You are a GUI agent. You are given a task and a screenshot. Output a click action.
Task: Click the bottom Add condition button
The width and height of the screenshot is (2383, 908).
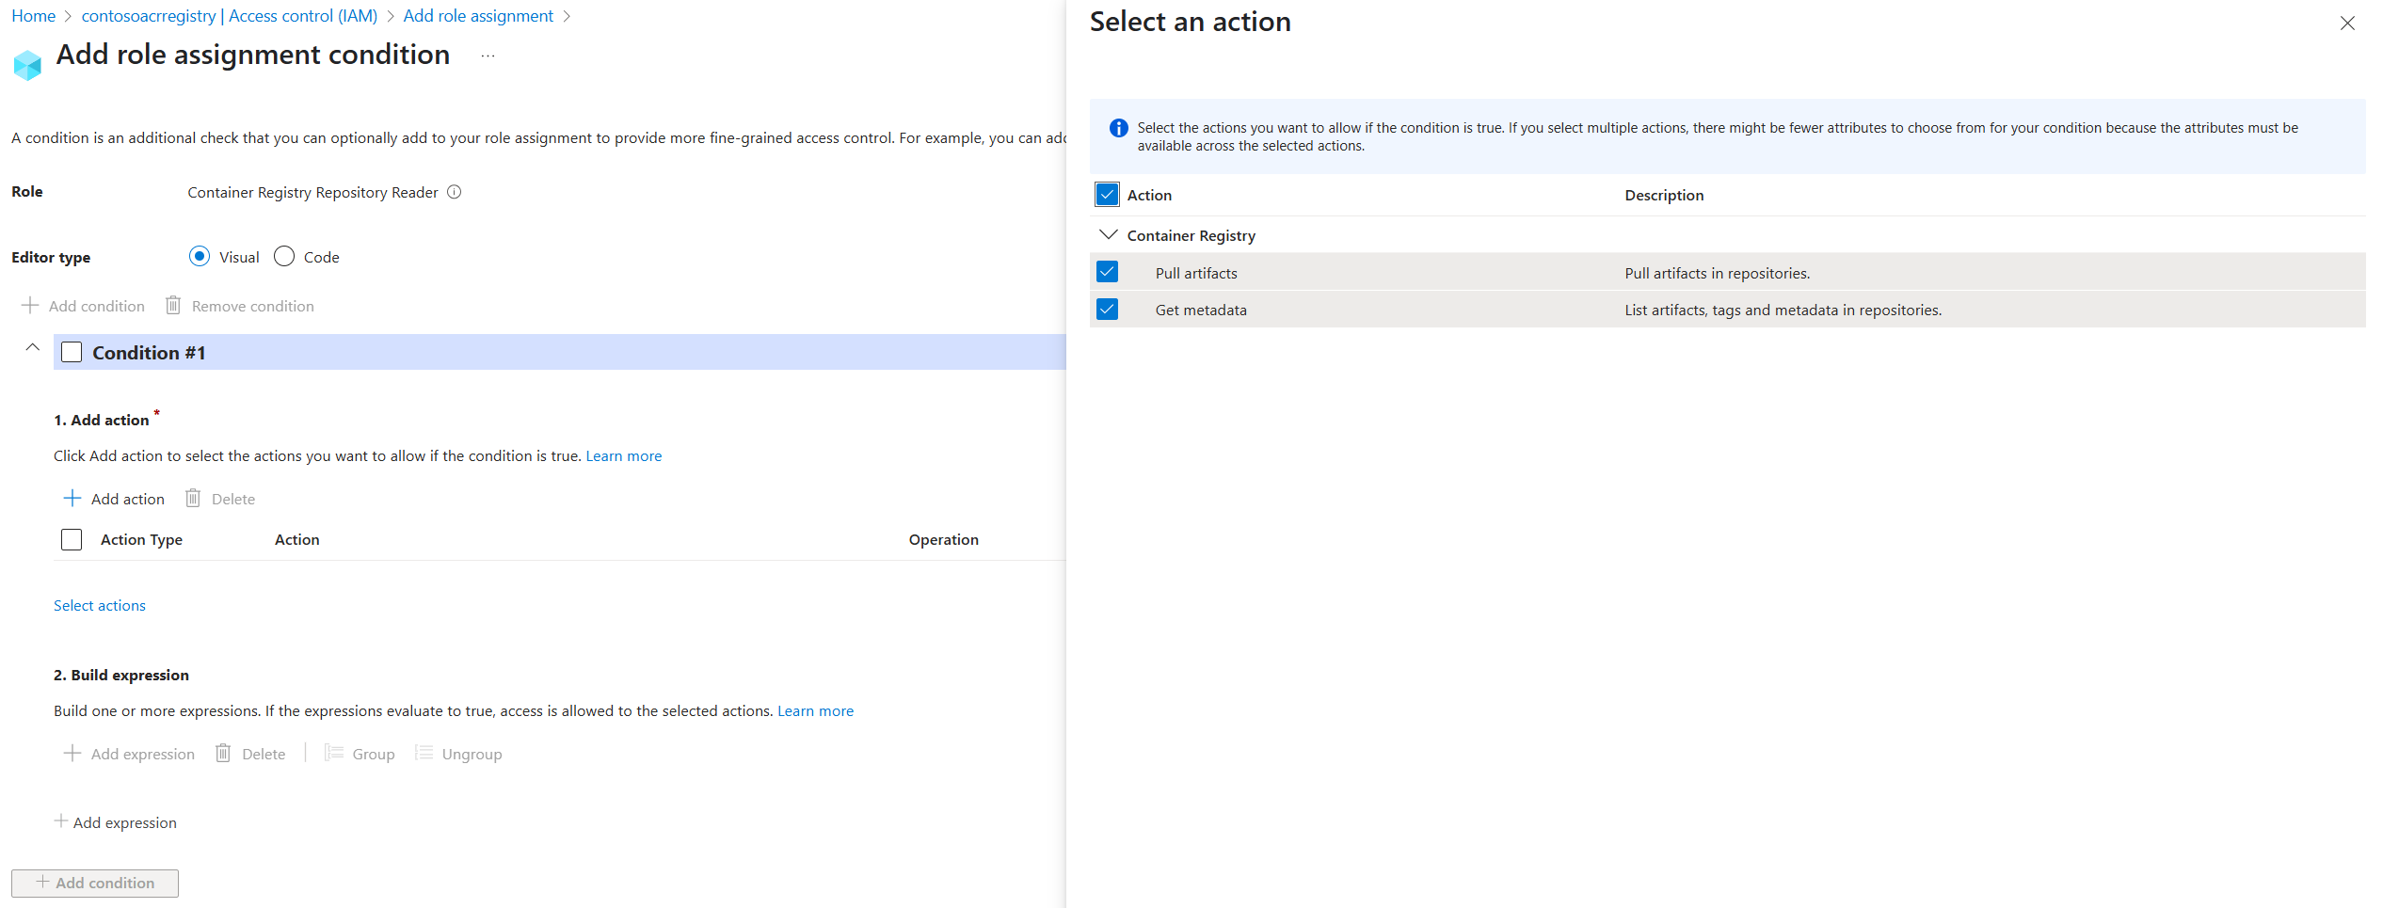tap(95, 883)
